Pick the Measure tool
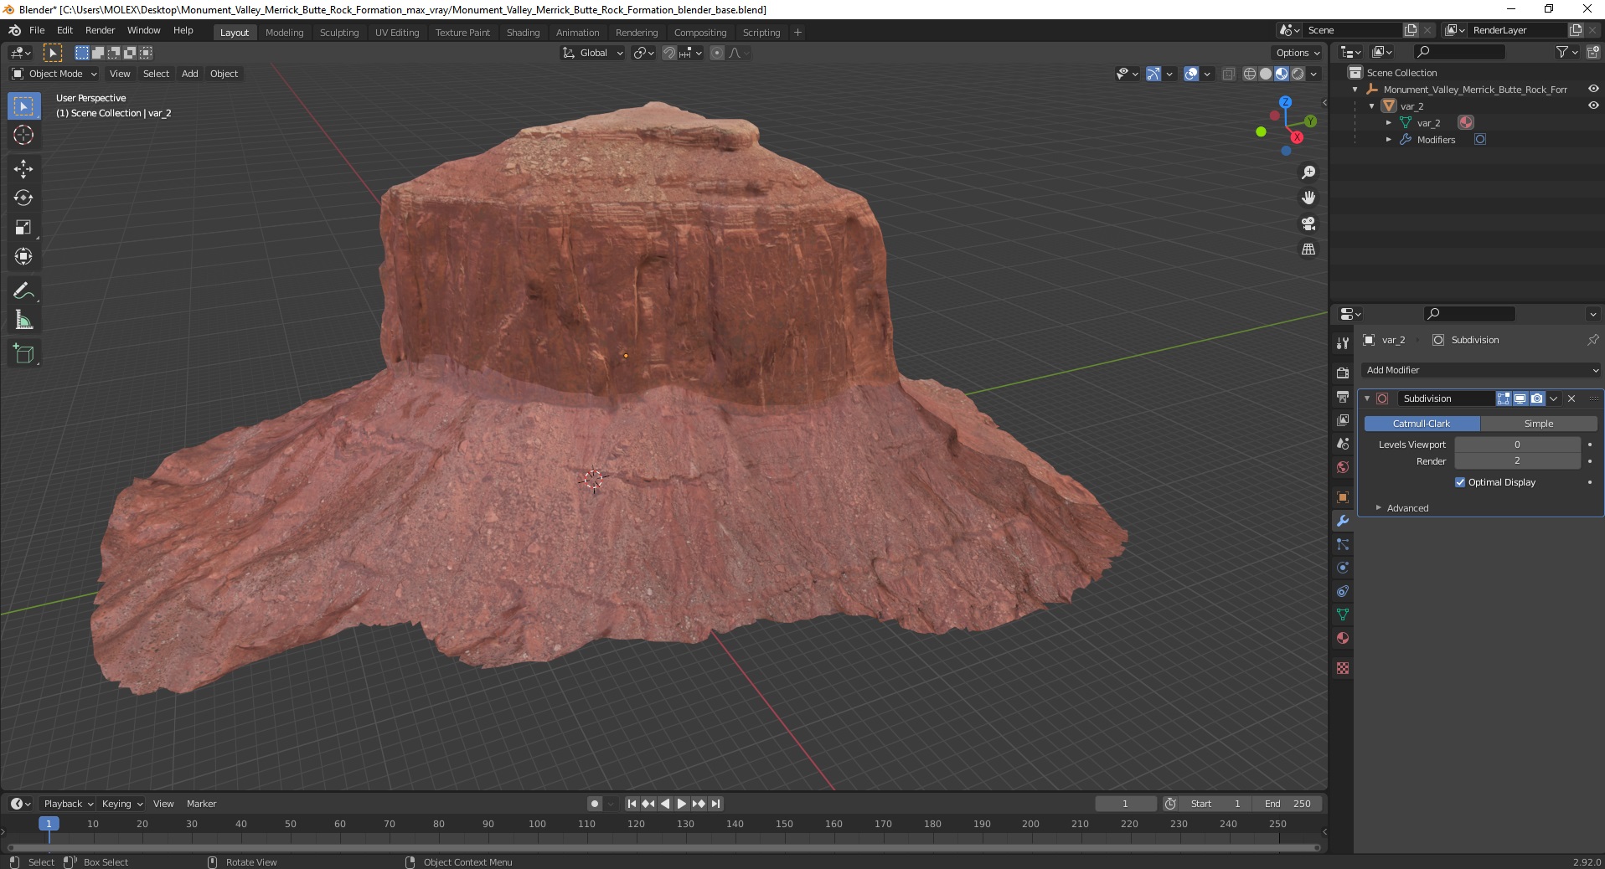The height and width of the screenshot is (869, 1605). (23, 321)
